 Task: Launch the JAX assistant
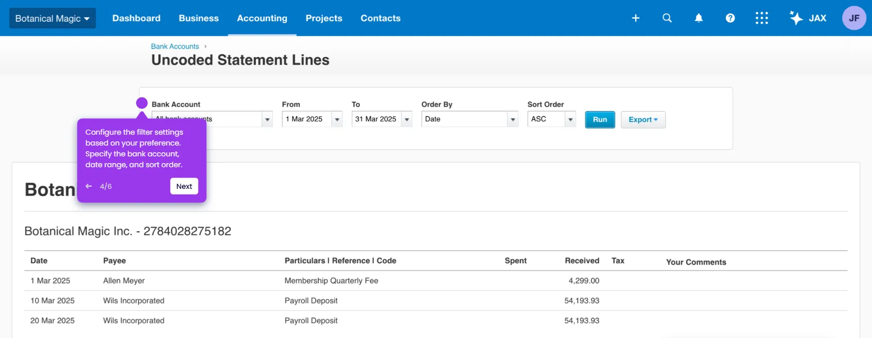808,18
